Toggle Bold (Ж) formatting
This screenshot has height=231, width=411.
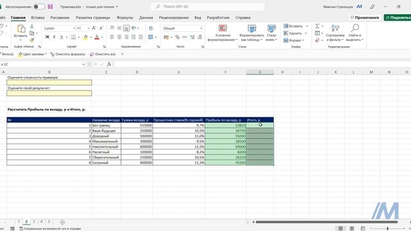pyautogui.click(x=47, y=37)
